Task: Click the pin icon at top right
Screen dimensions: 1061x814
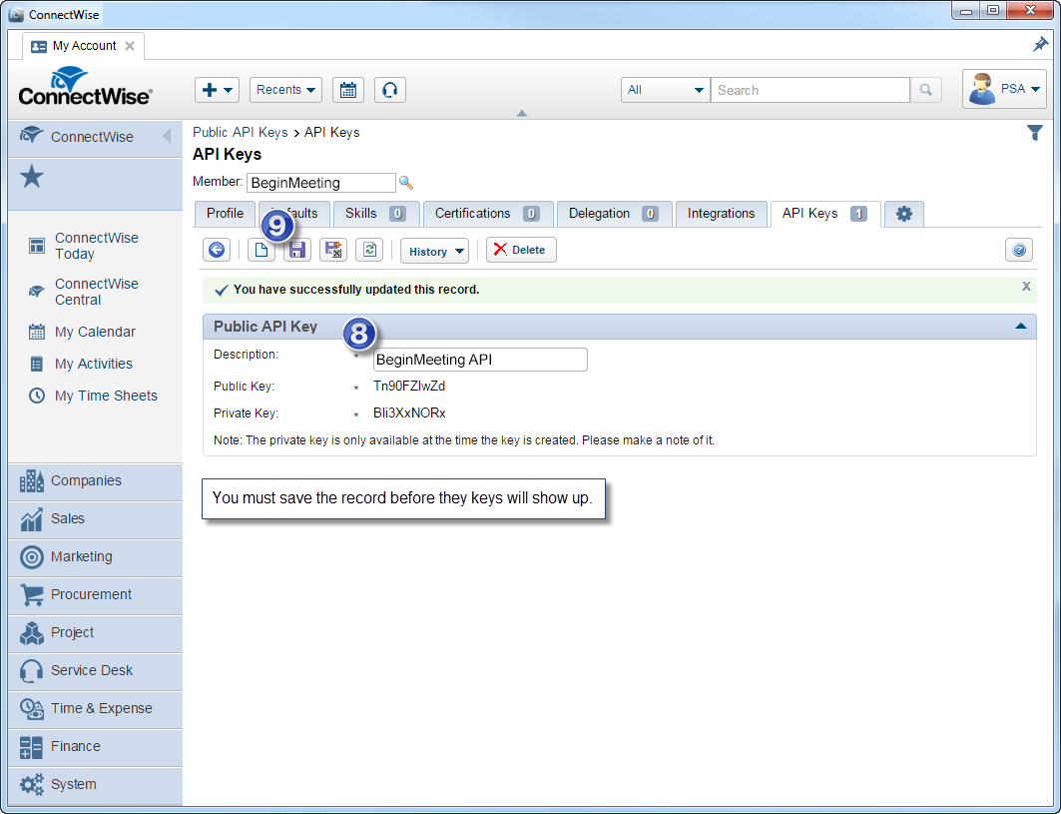Action: (1040, 45)
